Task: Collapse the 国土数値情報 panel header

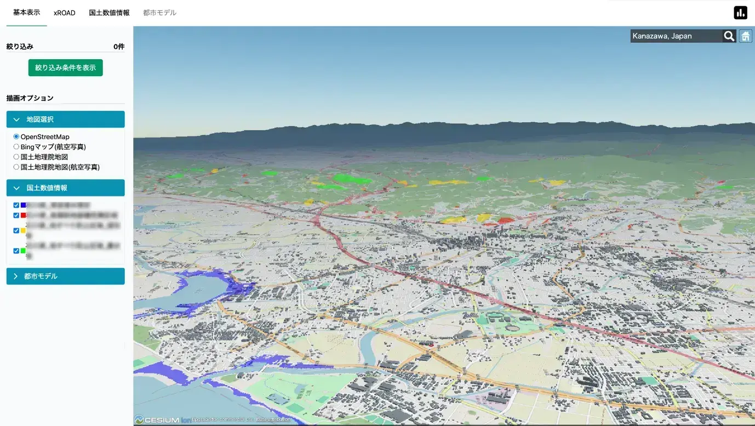Action: [x=65, y=188]
